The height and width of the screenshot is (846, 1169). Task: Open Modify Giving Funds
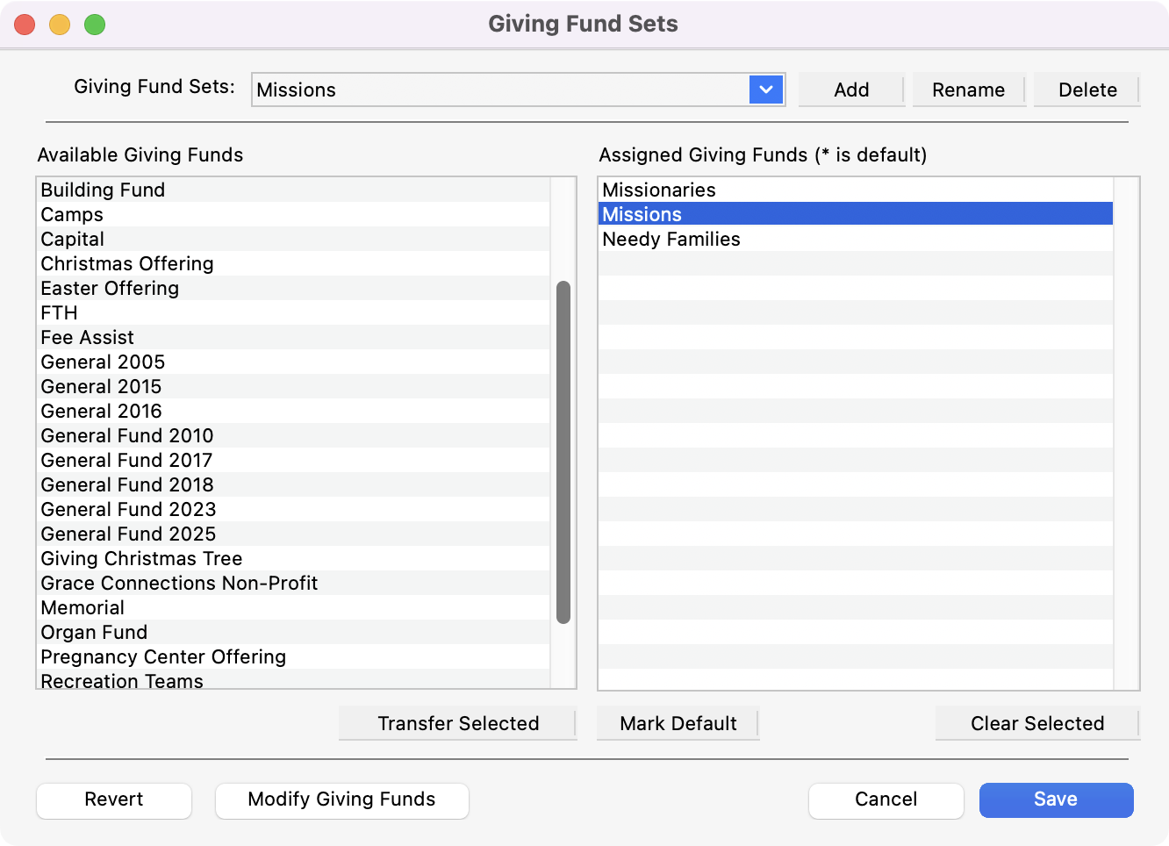(341, 799)
